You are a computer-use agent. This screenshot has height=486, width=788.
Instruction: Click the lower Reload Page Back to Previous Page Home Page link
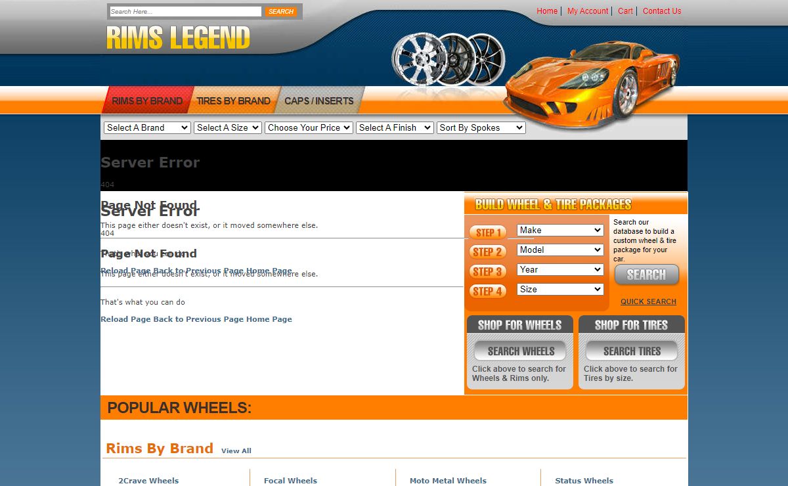(x=196, y=319)
